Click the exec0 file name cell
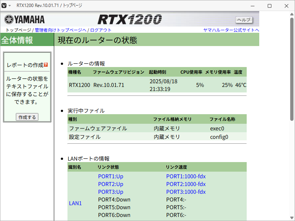The height and width of the screenshot is (221, 295). tap(217, 128)
